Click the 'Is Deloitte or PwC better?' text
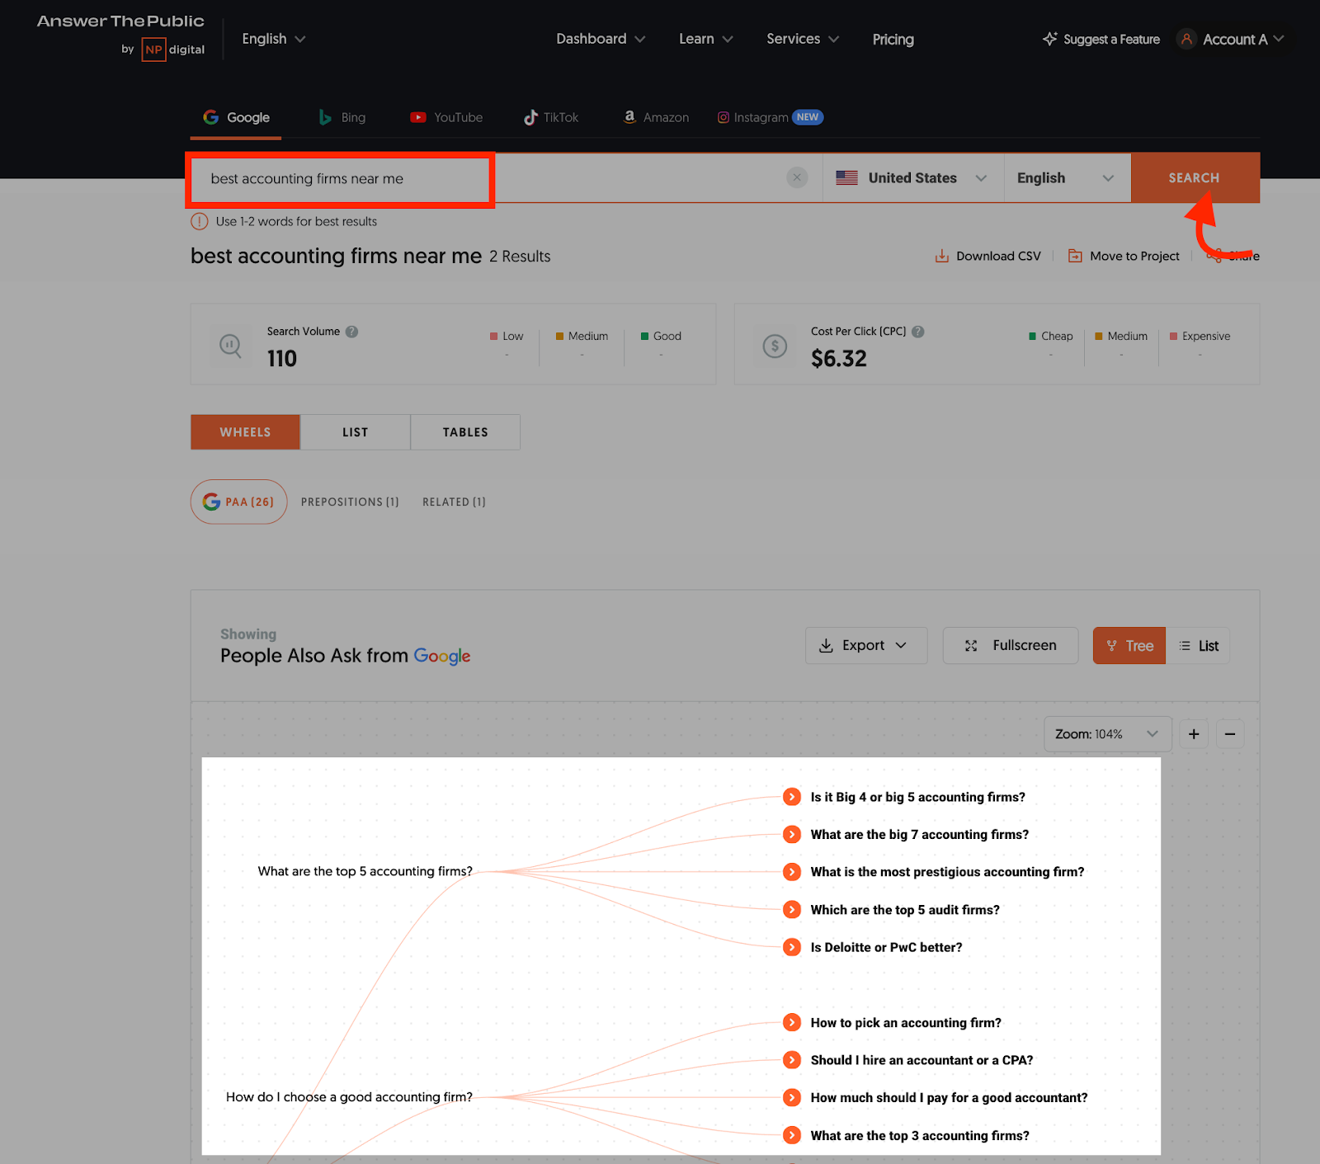This screenshot has width=1320, height=1164. pyautogui.click(x=886, y=947)
